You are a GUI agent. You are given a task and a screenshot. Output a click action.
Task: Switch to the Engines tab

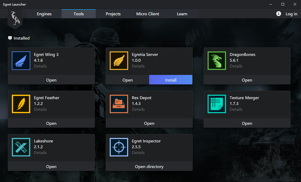coord(44,14)
